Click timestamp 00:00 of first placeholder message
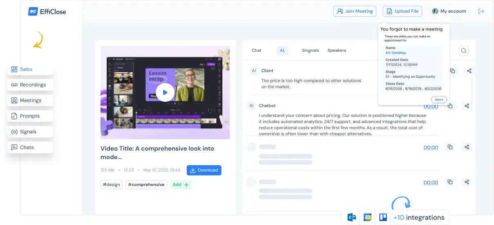494x225 pixels. point(431,148)
